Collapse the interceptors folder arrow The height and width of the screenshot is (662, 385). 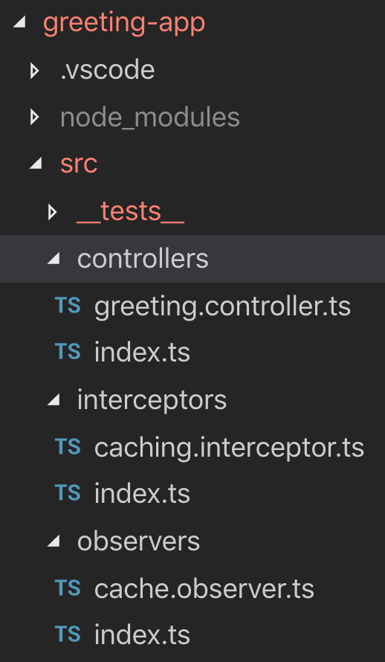pyautogui.click(x=54, y=400)
